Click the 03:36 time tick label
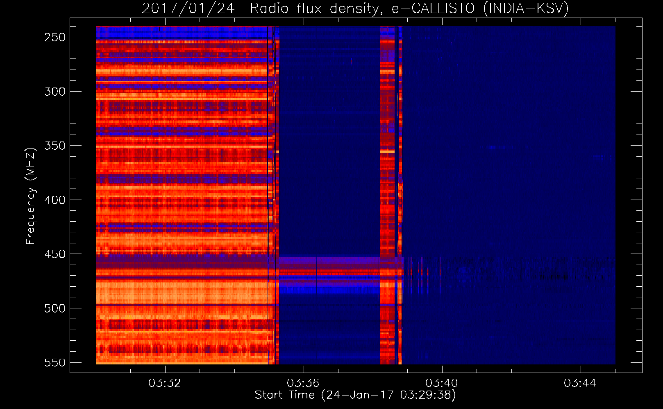This screenshot has height=409, width=663. click(x=303, y=383)
